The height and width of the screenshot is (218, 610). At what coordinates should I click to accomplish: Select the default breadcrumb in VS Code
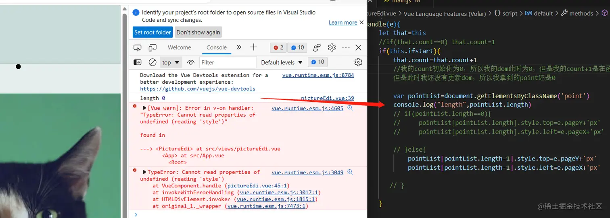(543, 13)
